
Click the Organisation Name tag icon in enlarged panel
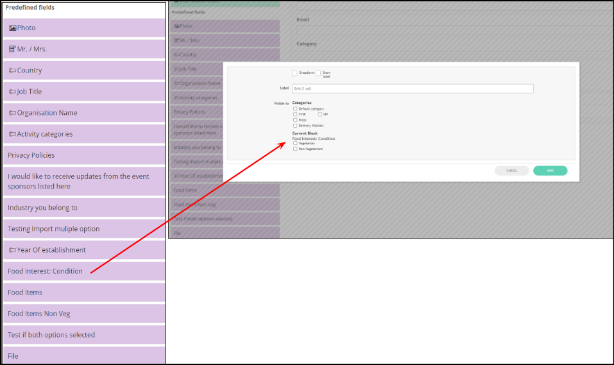point(13,113)
